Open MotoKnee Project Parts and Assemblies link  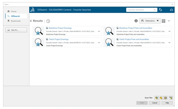[136, 28]
